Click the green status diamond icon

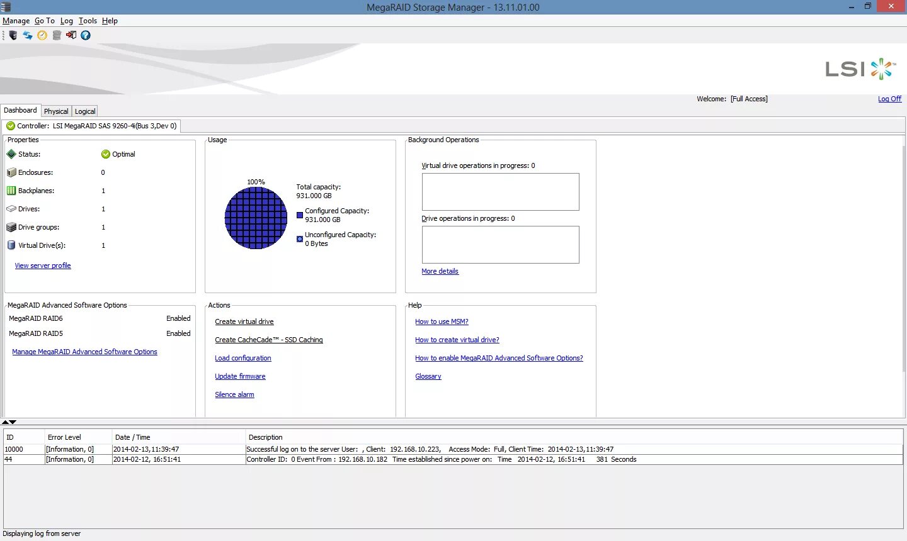pyautogui.click(x=11, y=154)
